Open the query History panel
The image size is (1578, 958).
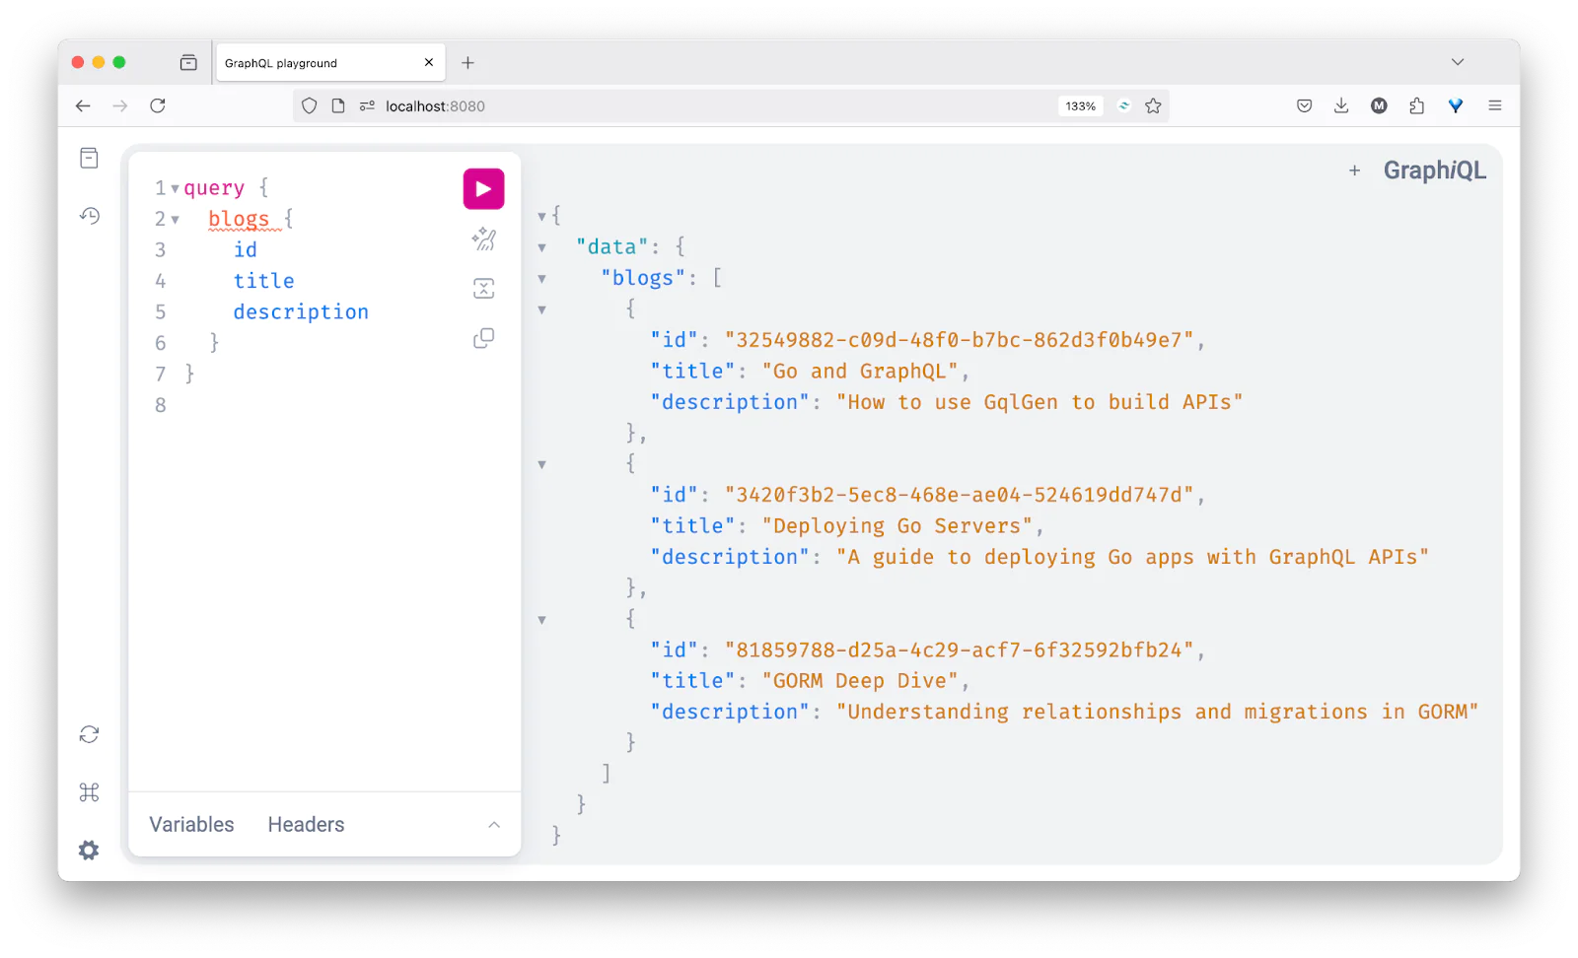pos(89,216)
